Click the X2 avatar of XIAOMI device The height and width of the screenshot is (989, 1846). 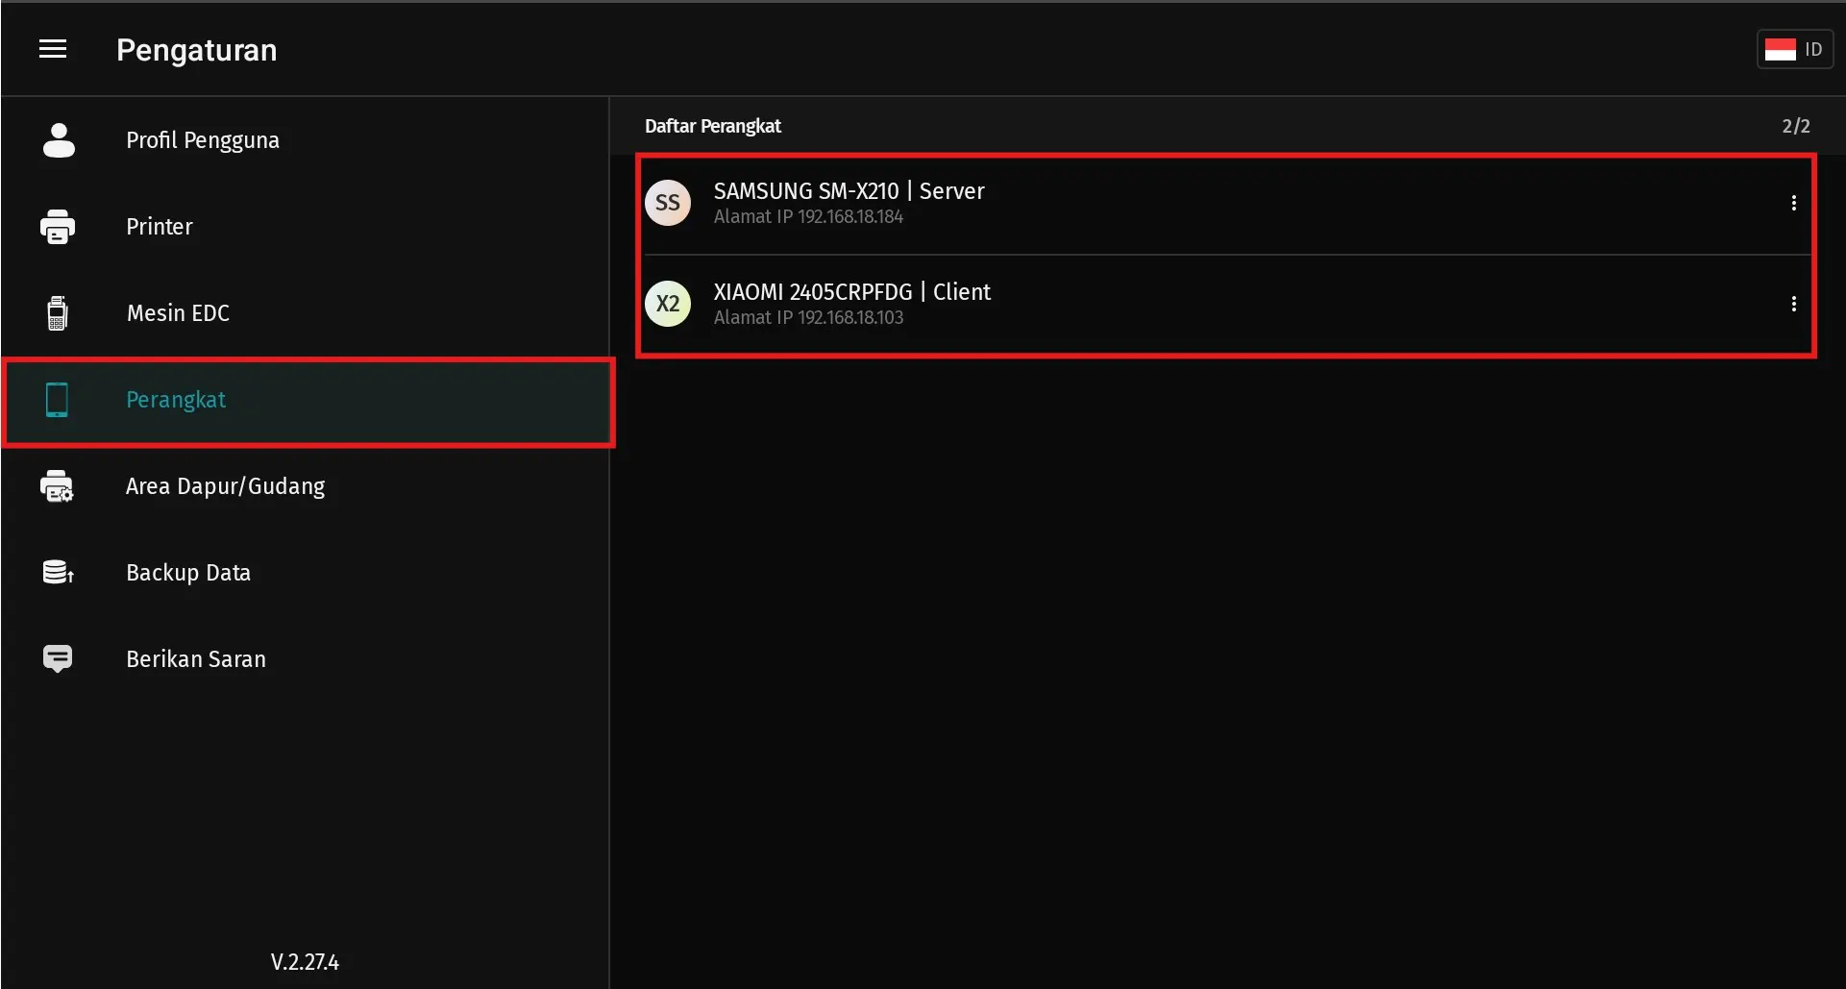tap(668, 304)
